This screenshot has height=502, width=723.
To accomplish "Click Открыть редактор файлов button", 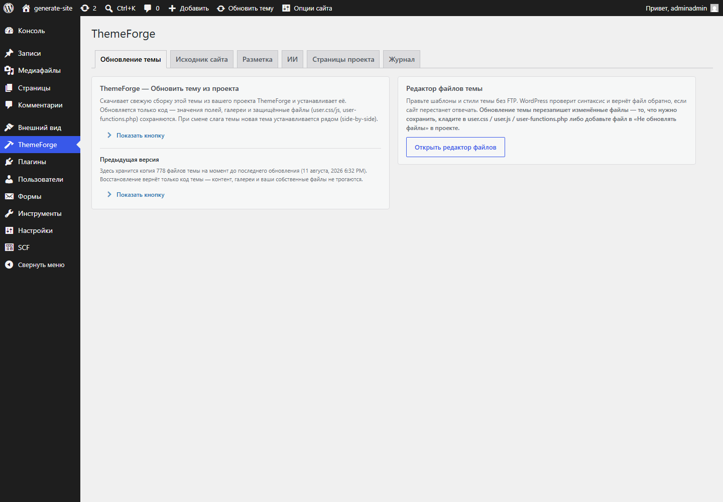I will [455, 147].
